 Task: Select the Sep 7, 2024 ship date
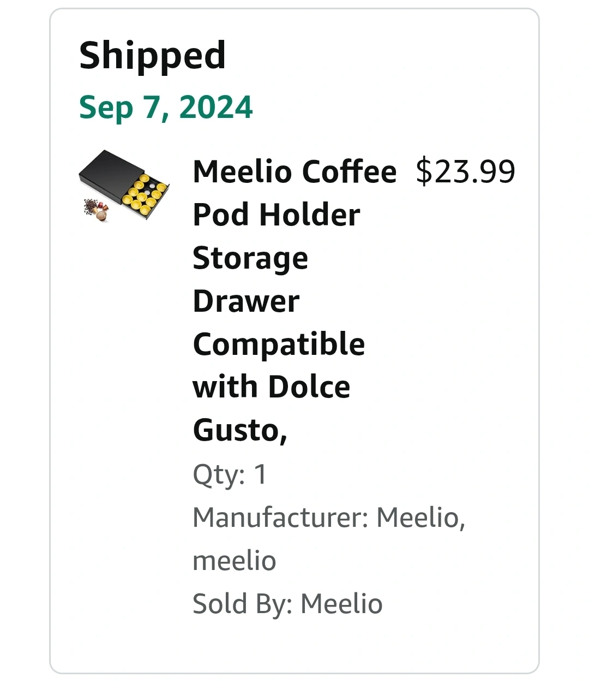(166, 107)
